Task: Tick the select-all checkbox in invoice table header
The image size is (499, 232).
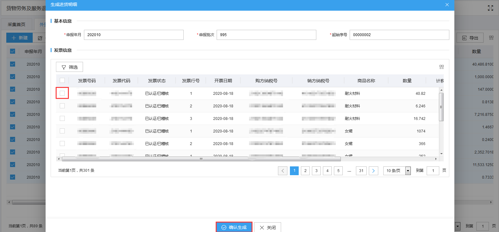Action: tap(62, 80)
